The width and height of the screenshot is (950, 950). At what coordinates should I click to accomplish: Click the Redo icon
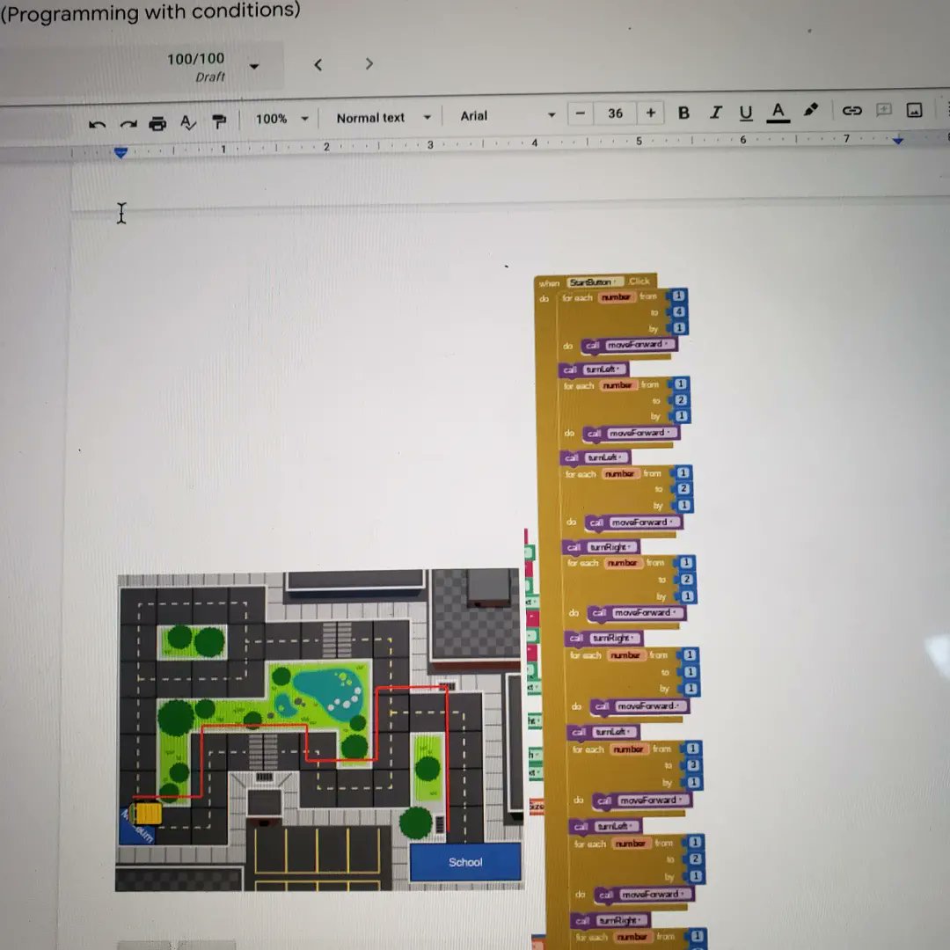[128, 124]
